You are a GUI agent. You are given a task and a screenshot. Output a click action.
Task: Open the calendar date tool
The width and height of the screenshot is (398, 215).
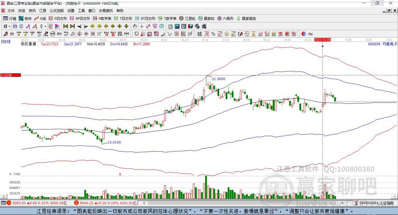click(170, 26)
